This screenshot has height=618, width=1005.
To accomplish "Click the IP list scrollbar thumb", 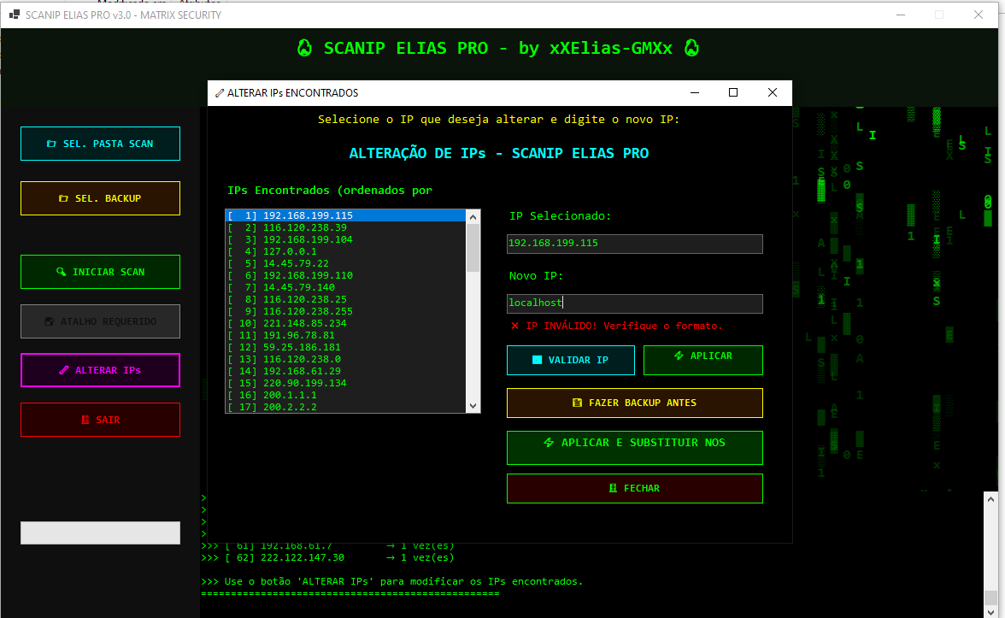I will 473,248.
